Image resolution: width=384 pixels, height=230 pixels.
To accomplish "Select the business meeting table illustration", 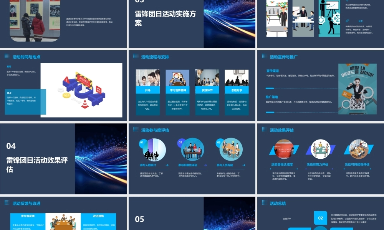I will click(x=303, y=18).
